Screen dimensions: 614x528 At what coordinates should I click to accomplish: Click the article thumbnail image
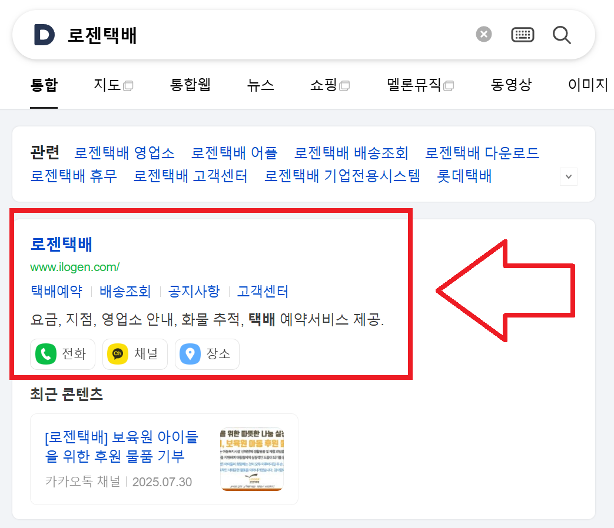coord(251,459)
